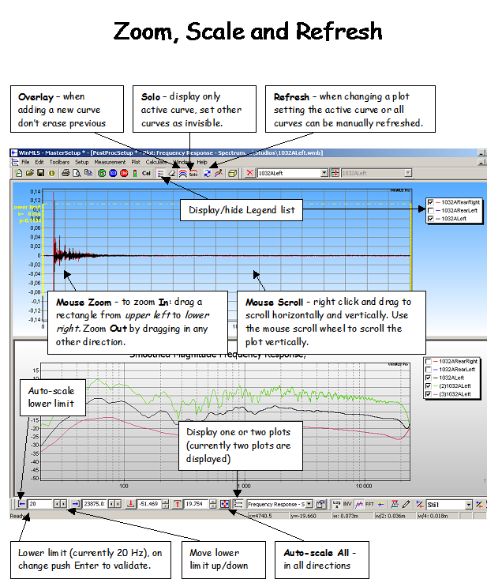
Task: Check 1032ARearLeft in lower plot legend
Action: tap(429, 369)
